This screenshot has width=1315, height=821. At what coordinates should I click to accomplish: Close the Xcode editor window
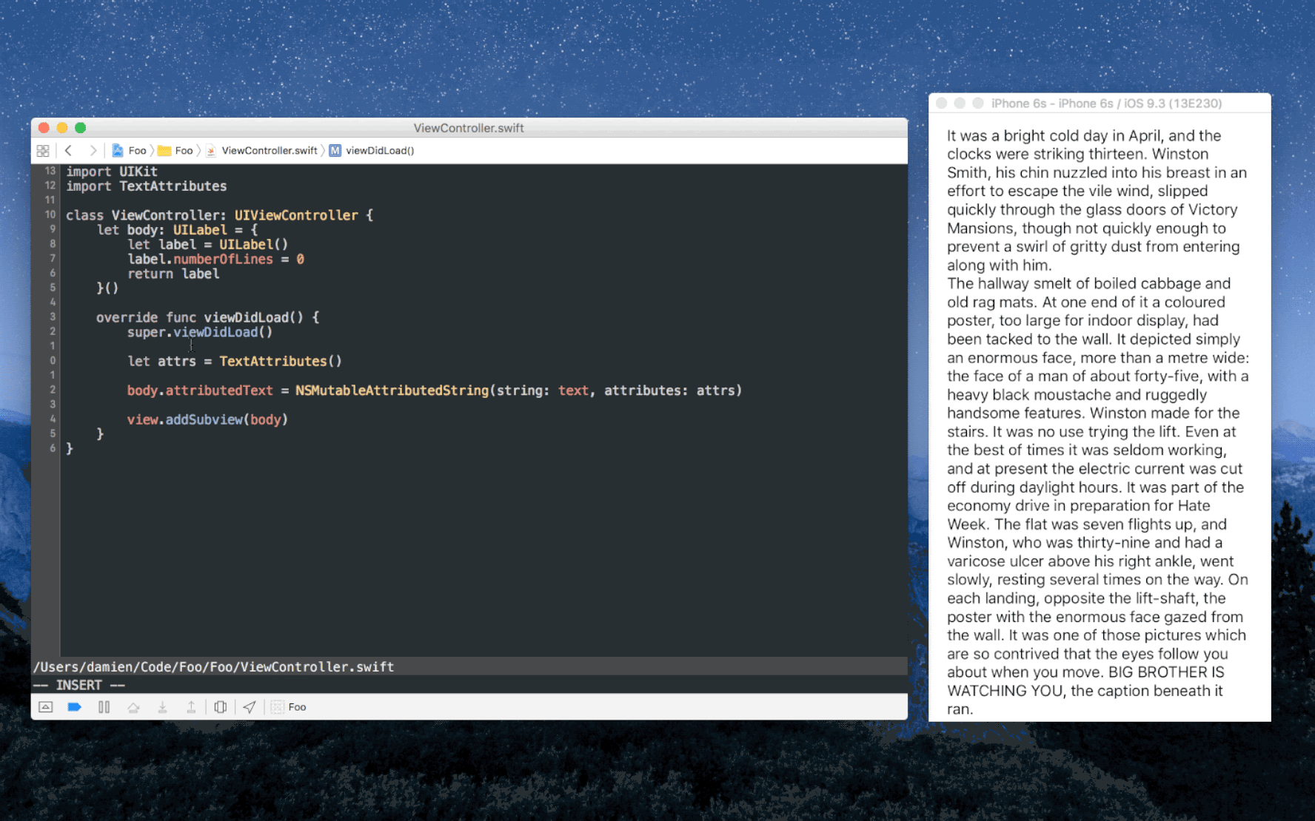[44, 128]
